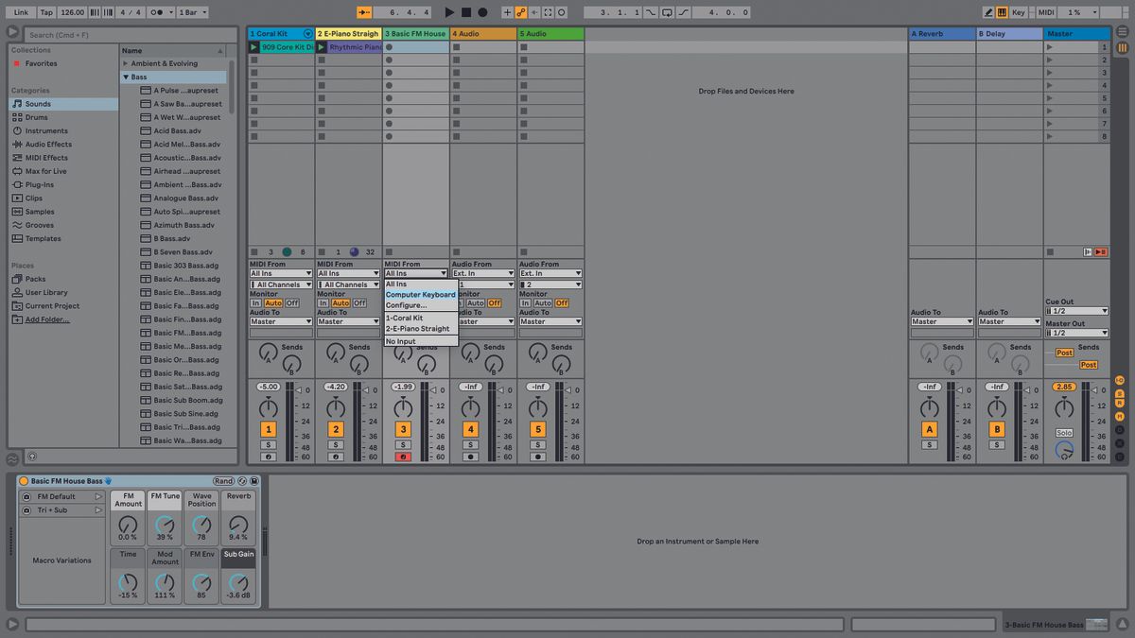Launch the Rhythmic Piano clip
Viewport: 1135px width, 638px height.
322,47
